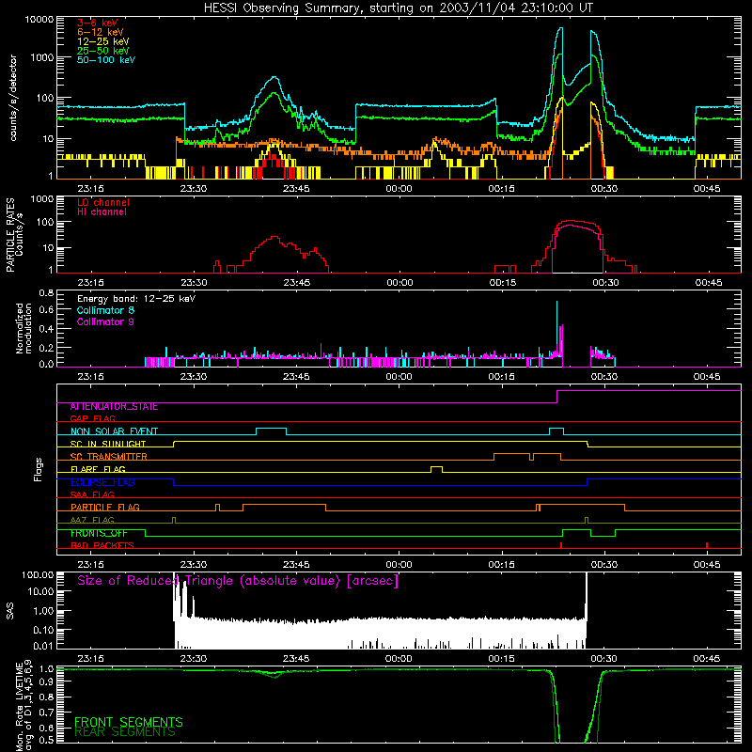Click the 'SAS' axis label
This screenshot has width=752, height=752.
point(9,611)
